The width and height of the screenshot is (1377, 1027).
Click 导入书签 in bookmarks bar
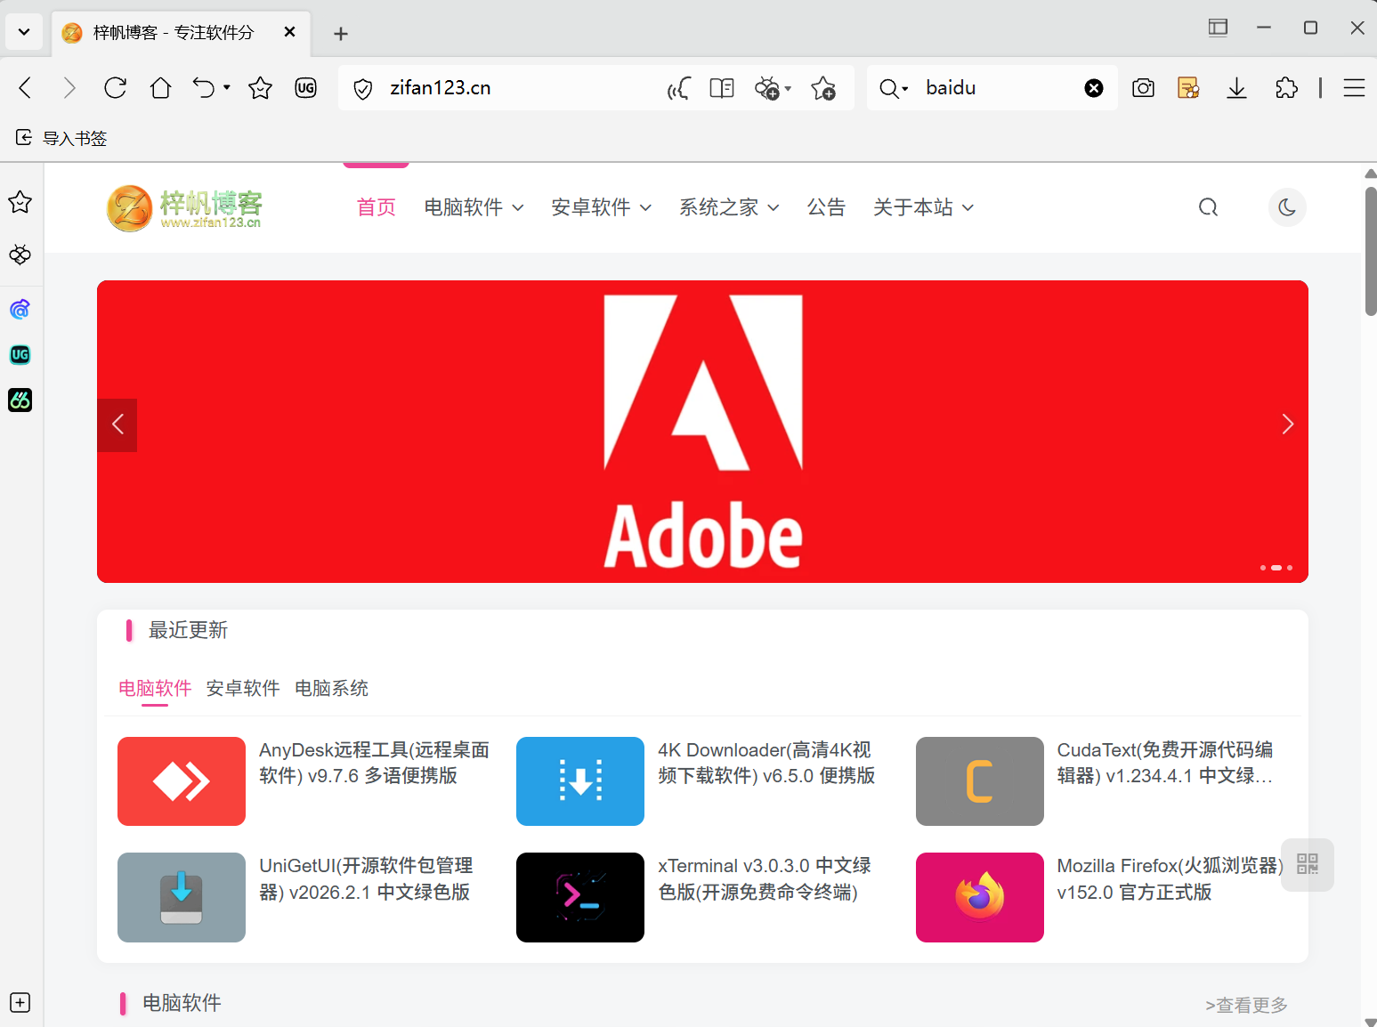click(x=61, y=138)
